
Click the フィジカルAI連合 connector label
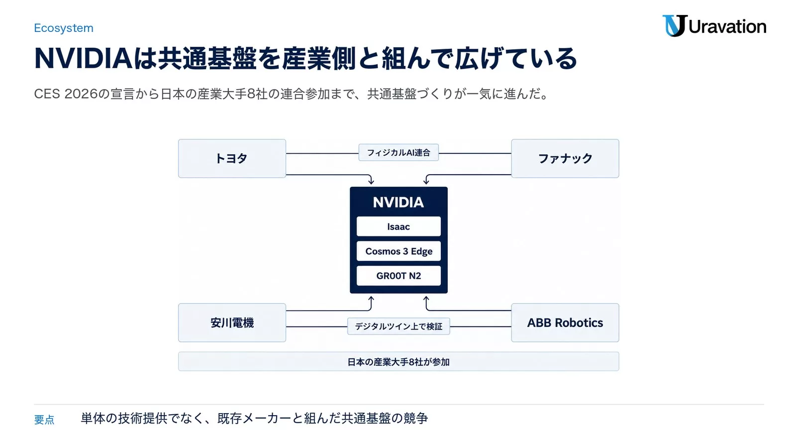tap(398, 152)
